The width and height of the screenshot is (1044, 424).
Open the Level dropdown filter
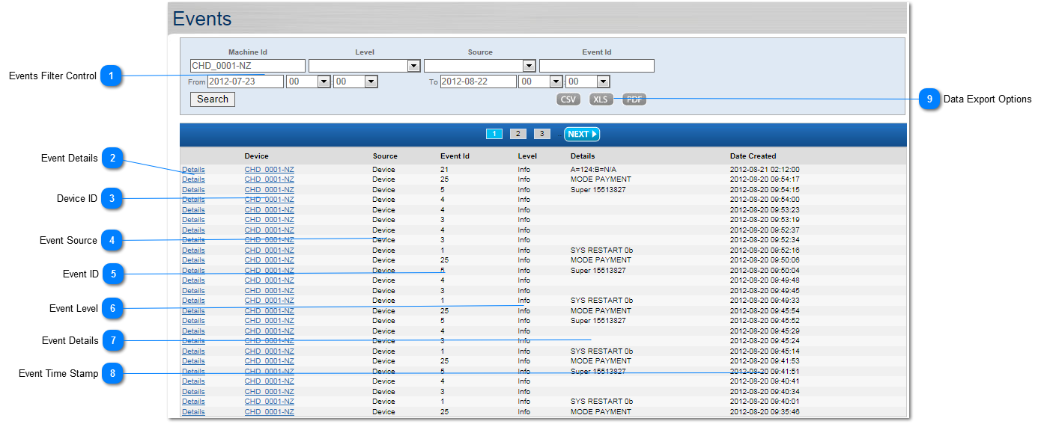pyautogui.click(x=413, y=66)
